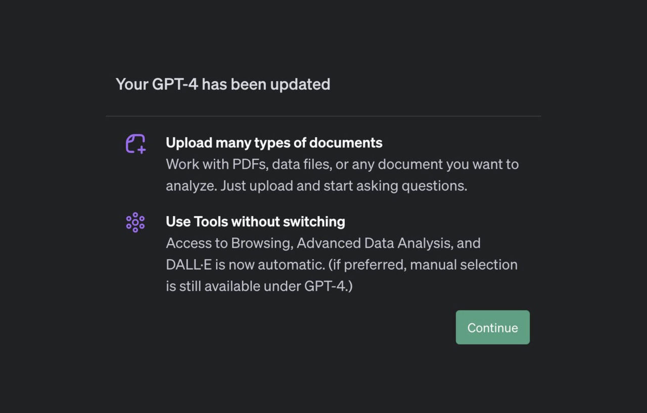Click the horizontal divider below the title

(x=323, y=116)
